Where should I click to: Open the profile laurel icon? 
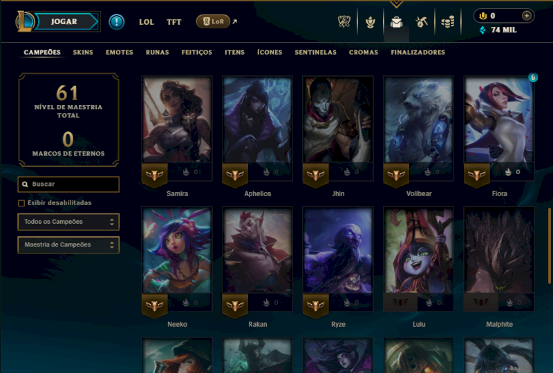point(371,22)
